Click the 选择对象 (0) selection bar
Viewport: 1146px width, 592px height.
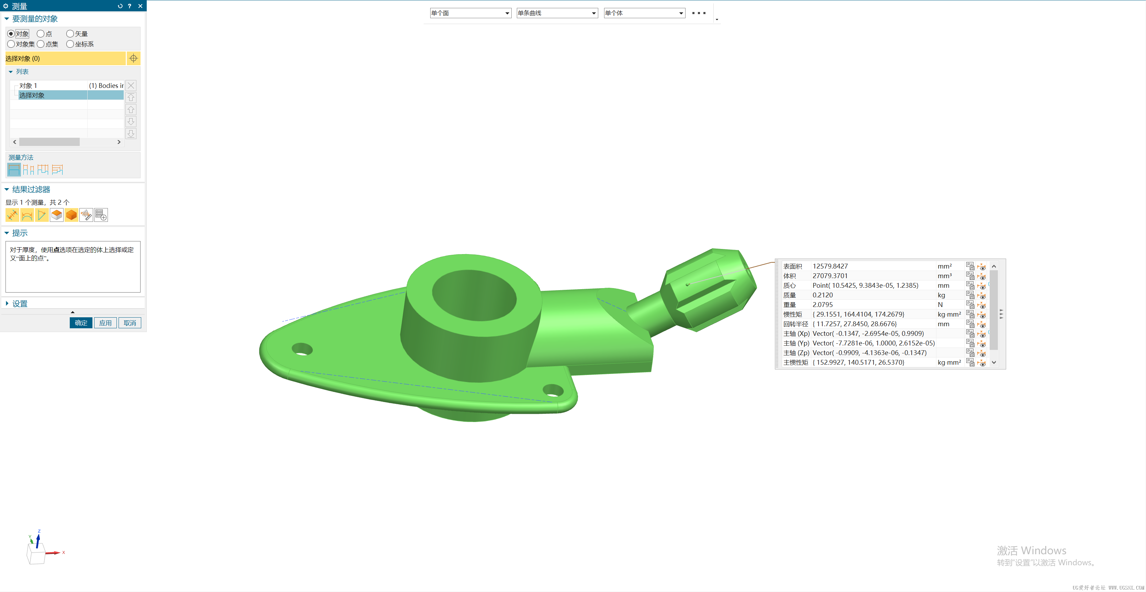tap(65, 58)
